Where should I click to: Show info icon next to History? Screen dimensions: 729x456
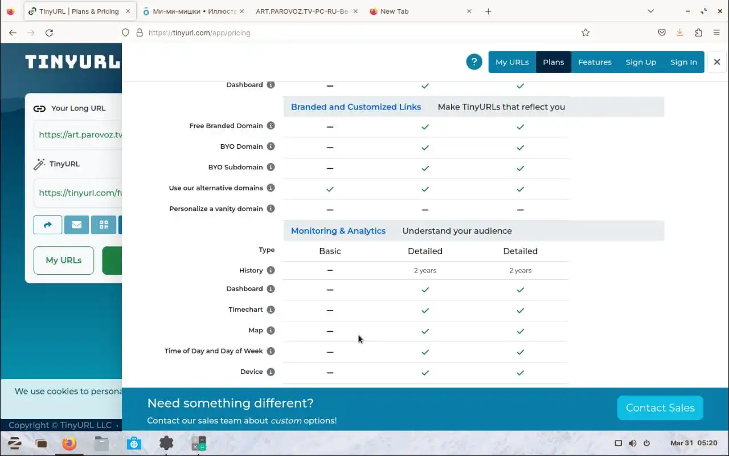[x=271, y=271]
